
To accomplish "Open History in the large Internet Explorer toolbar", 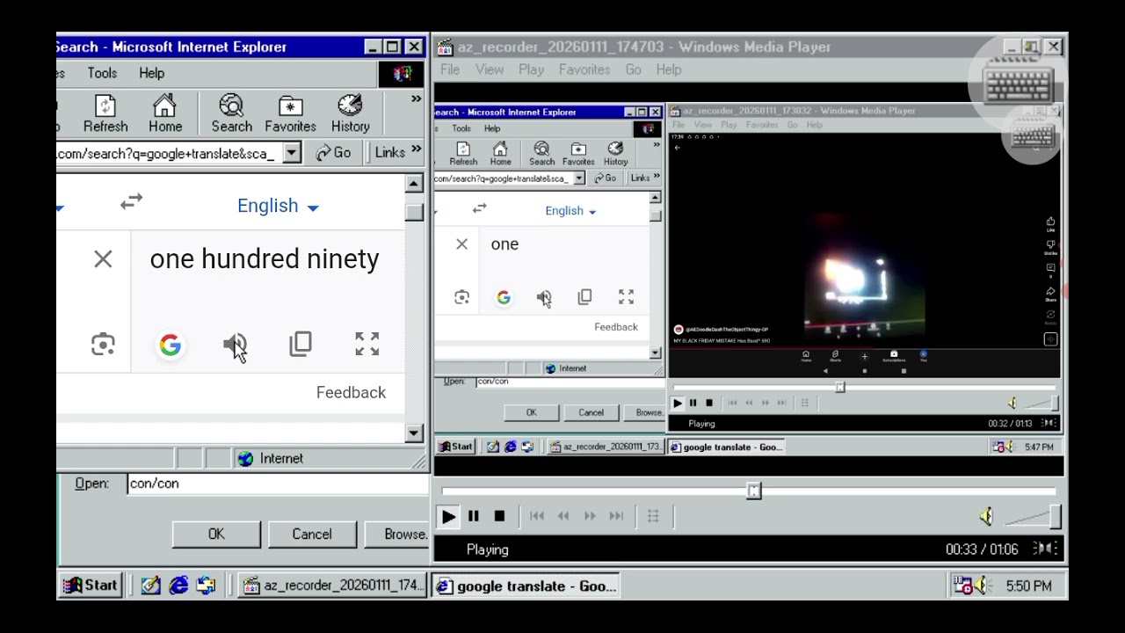I will (350, 114).
